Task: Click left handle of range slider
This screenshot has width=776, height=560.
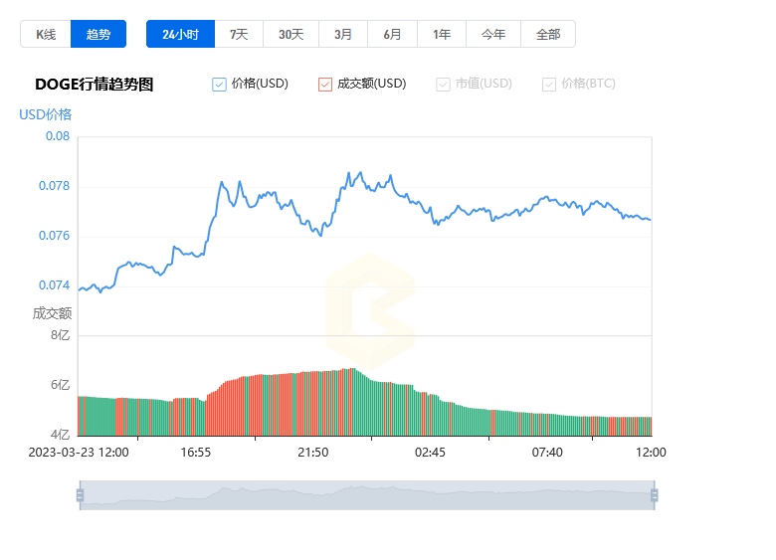Action: coord(80,494)
